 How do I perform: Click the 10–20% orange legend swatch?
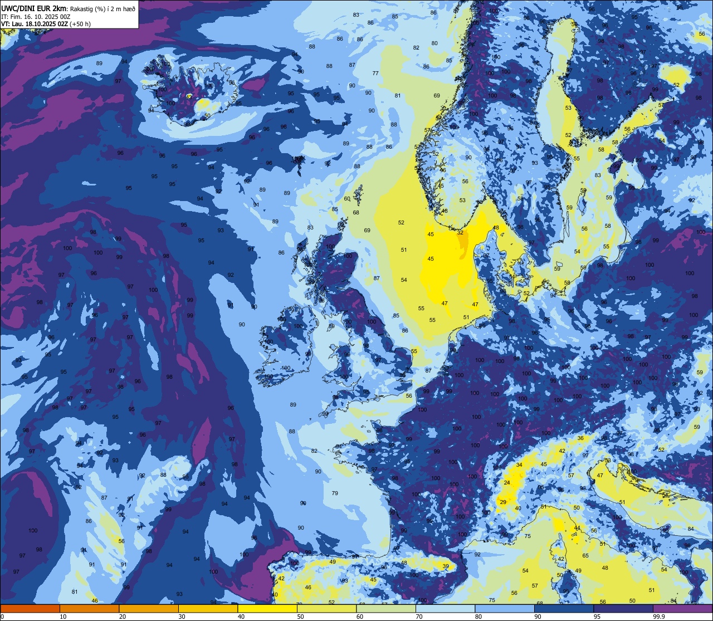[89, 608]
